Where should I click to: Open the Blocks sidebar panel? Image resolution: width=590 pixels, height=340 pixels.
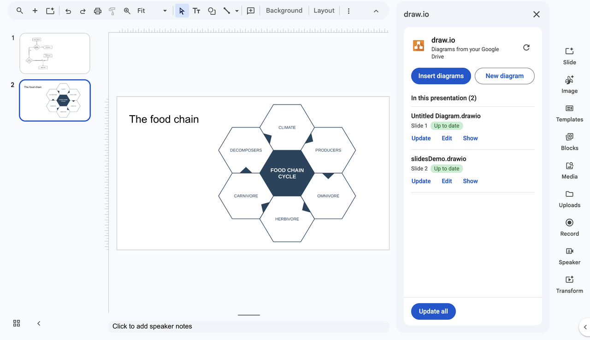point(569,141)
